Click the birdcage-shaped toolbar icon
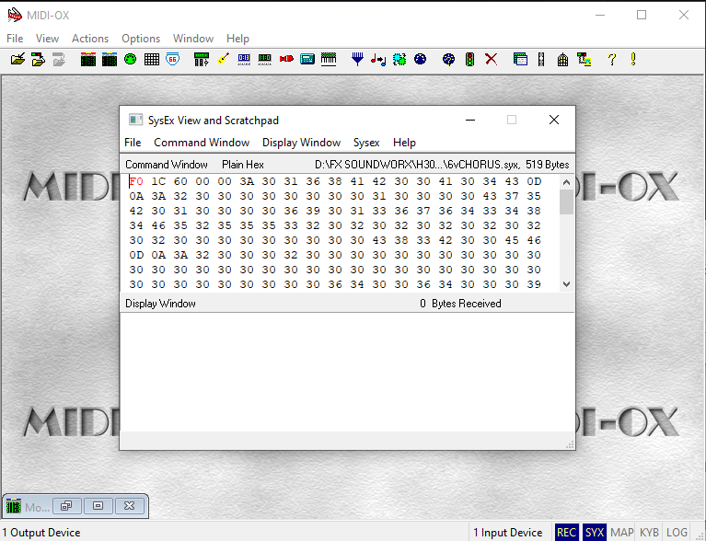Screen dimensions: 706x541 click(x=562, y=59)
